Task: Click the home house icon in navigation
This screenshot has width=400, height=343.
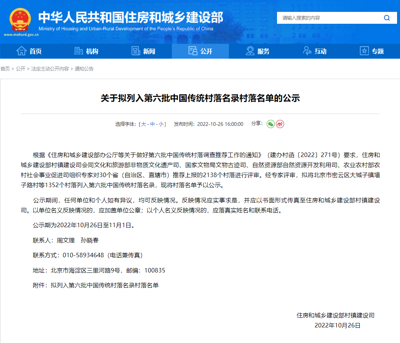Action: pyautogui.click(x=21, y=51)
